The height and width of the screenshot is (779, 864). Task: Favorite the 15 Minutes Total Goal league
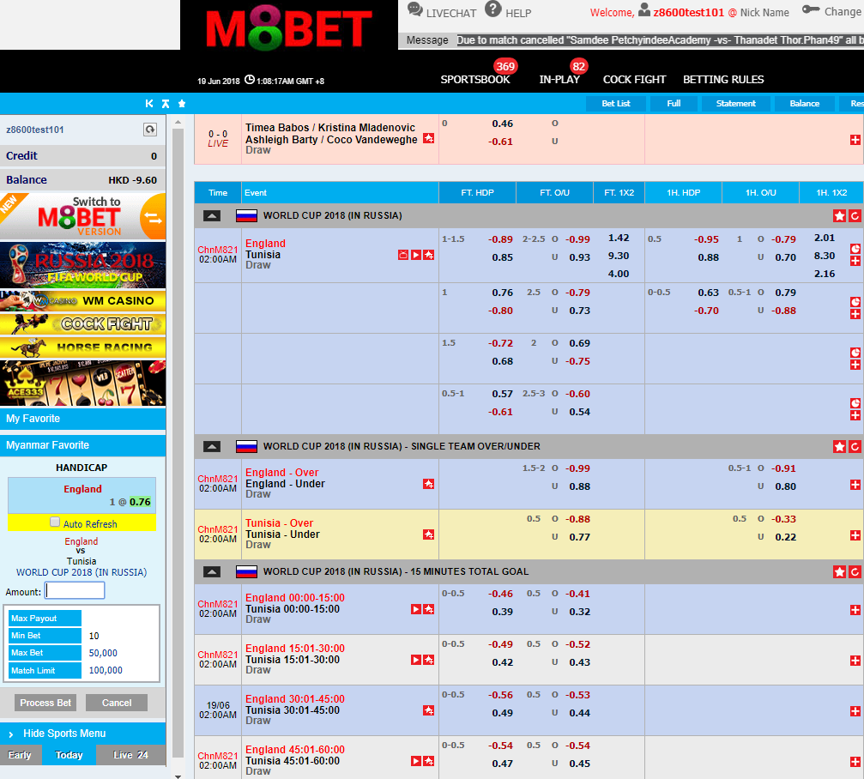[x=839, y=572]
